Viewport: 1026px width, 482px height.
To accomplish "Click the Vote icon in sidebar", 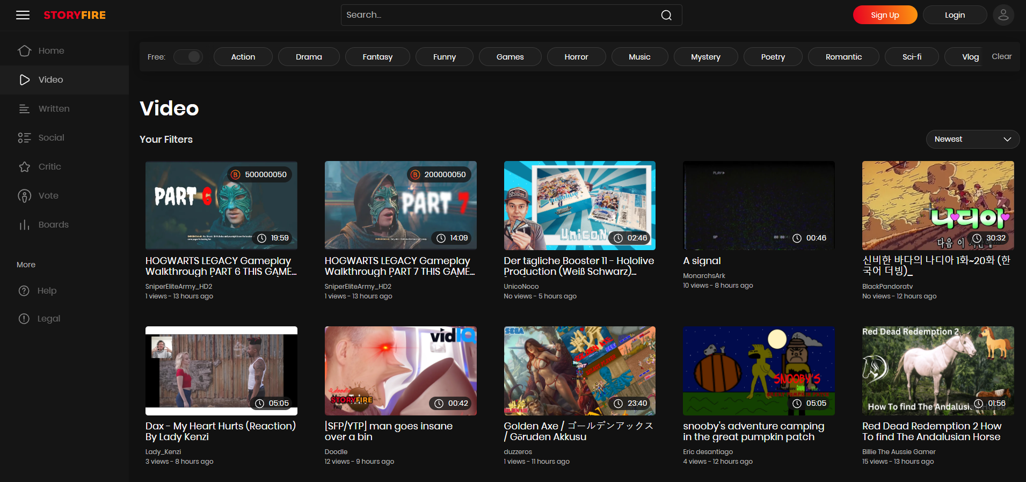I will click(25, 196).
